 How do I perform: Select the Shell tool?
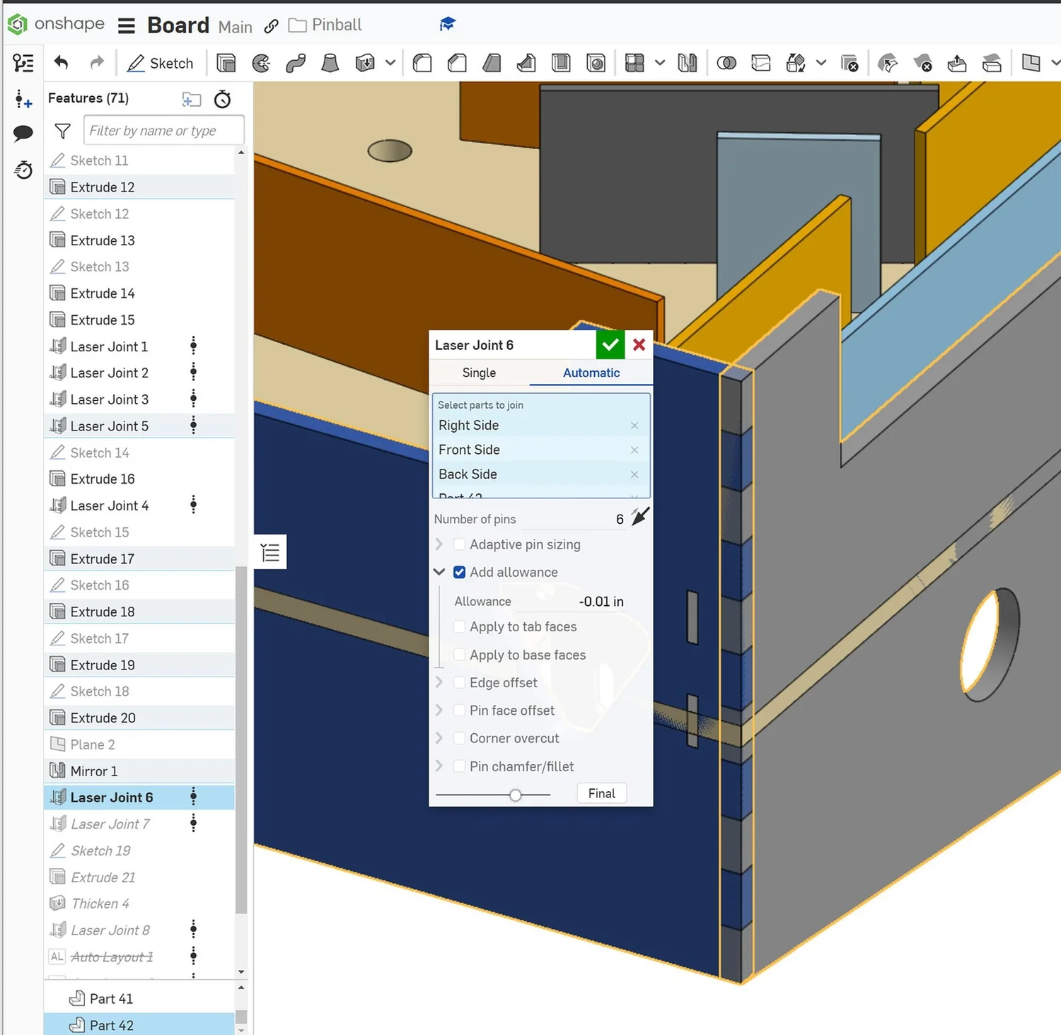point(561,63)
